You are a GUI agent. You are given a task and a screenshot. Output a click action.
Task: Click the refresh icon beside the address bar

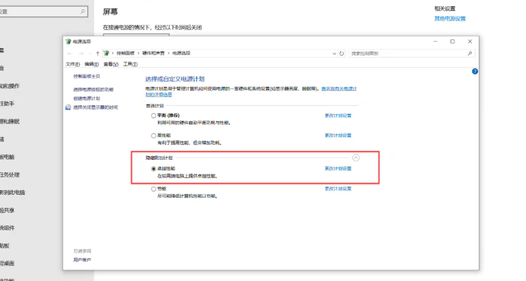[342, 53]
